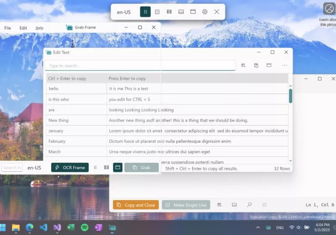Select the 'January' row cell
Image resolution: width=336 pixels, height=235 pixels.
tap(76, 131)
